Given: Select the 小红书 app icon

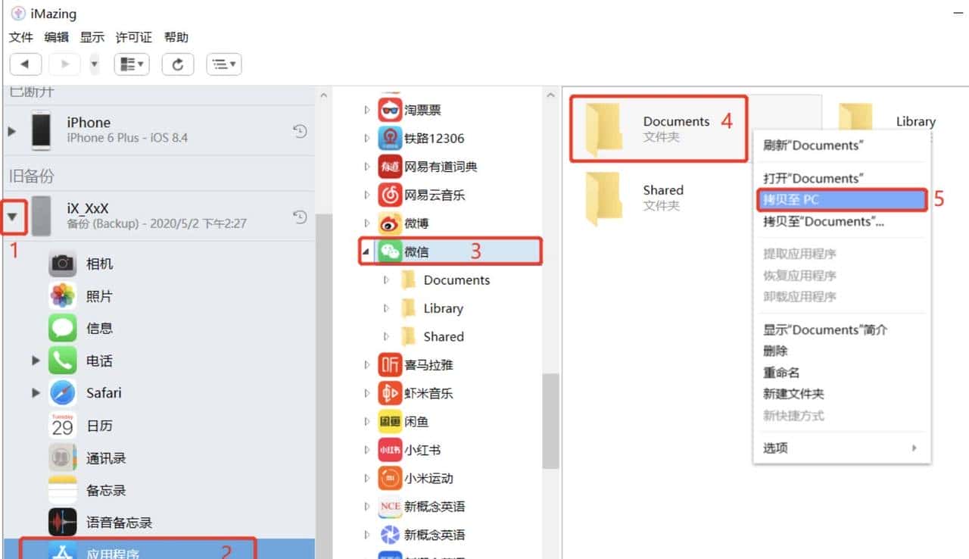Looking at the screenshot, I should click(x=388, y=449).
